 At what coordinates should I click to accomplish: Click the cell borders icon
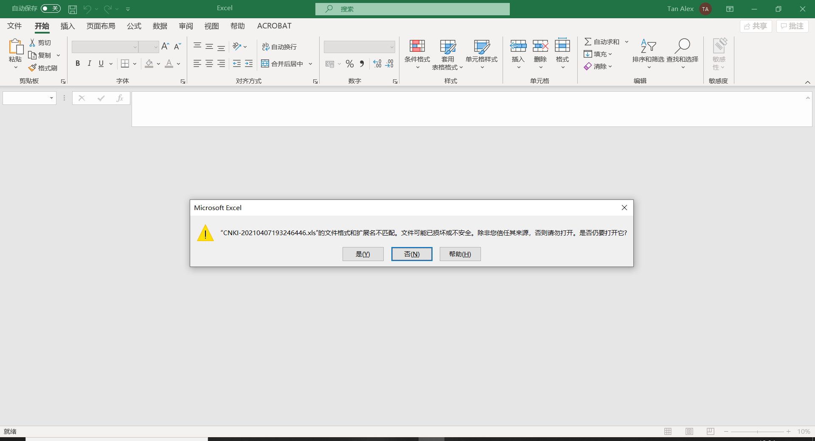(x=125, y=64)
